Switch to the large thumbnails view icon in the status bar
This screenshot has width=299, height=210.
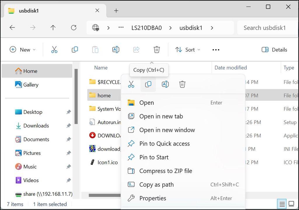tap(291, 204)
